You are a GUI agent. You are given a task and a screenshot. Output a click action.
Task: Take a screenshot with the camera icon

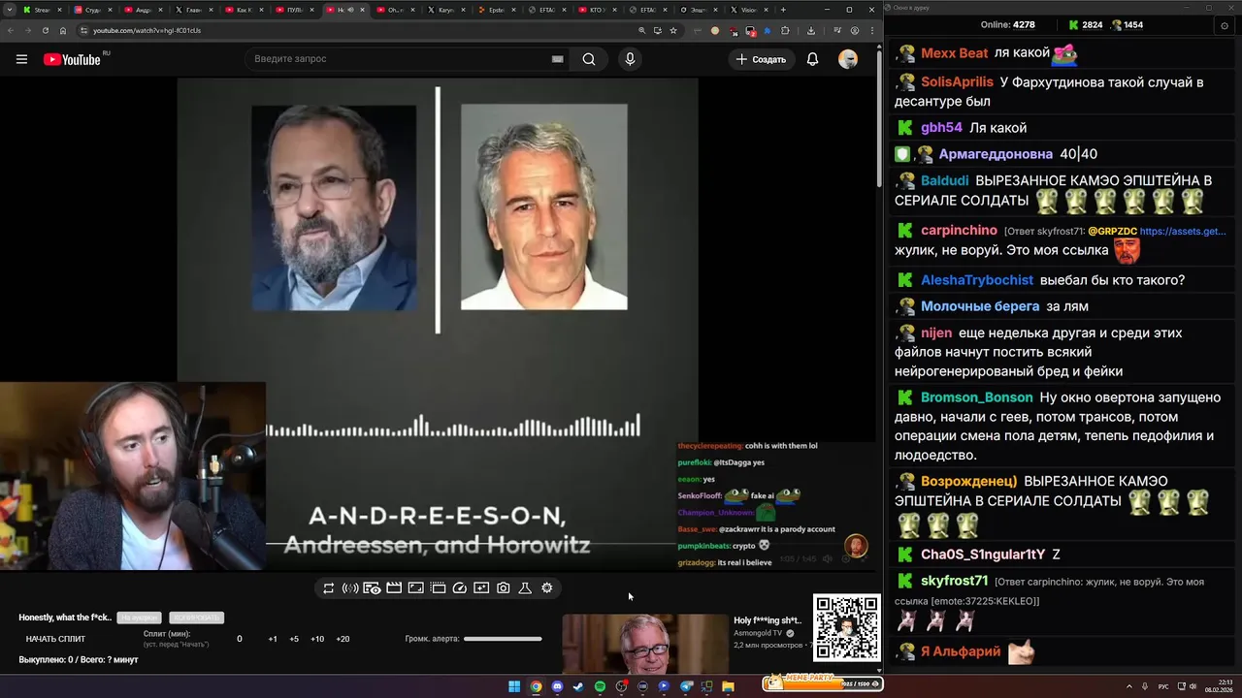click(503, 588)
